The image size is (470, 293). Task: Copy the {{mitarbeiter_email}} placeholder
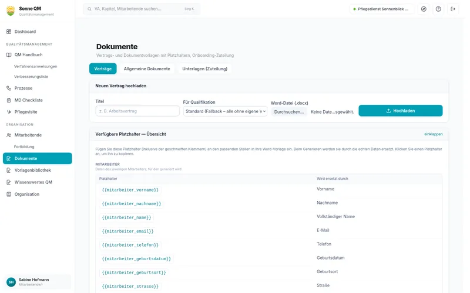[127, 231]
